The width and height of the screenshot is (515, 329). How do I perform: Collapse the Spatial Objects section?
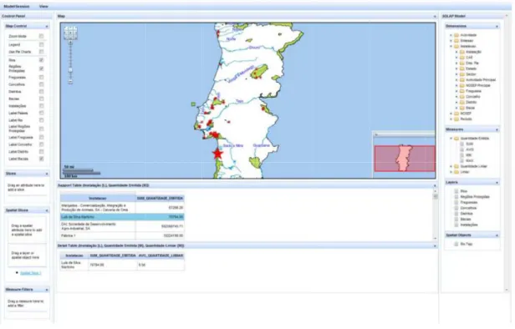[497, 235]
